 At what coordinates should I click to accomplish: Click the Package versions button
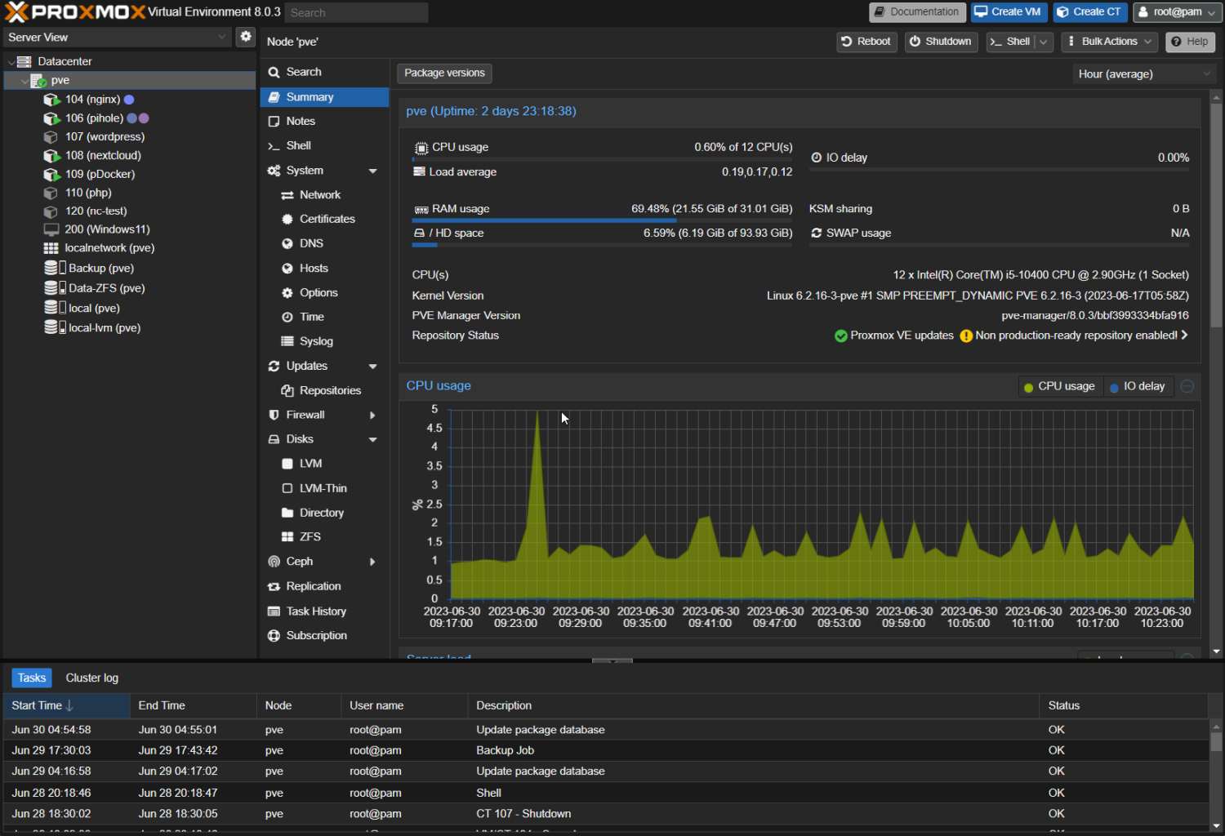click(444, 73)
